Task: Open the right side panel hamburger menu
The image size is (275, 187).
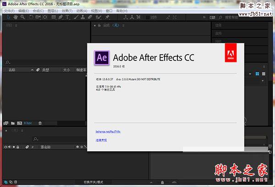Action: click(264, 66)
